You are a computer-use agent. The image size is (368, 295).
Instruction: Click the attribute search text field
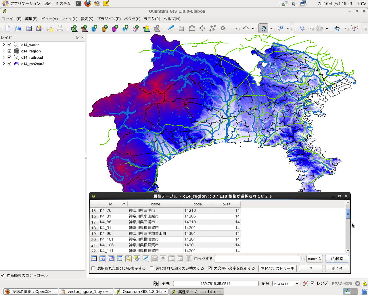pos(257,259)
